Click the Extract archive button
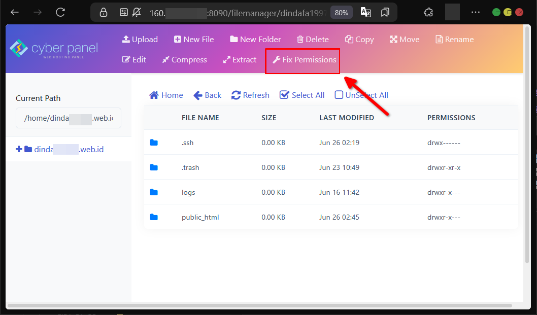This screenshot has width=537, height=315. coord(240,60)
